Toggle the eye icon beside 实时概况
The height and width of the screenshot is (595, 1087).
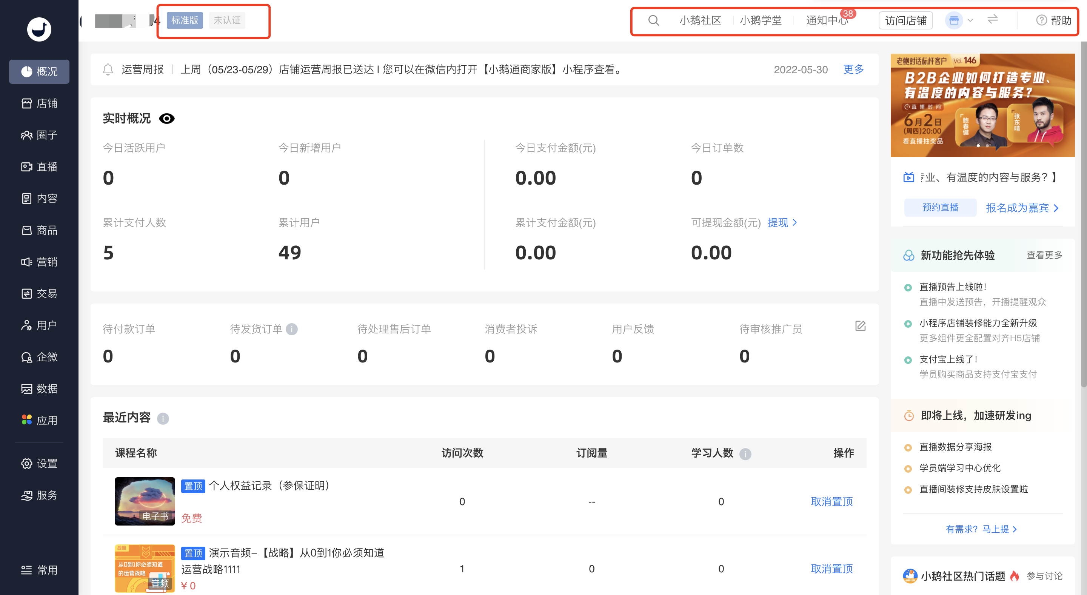click(x=167, y=119)
